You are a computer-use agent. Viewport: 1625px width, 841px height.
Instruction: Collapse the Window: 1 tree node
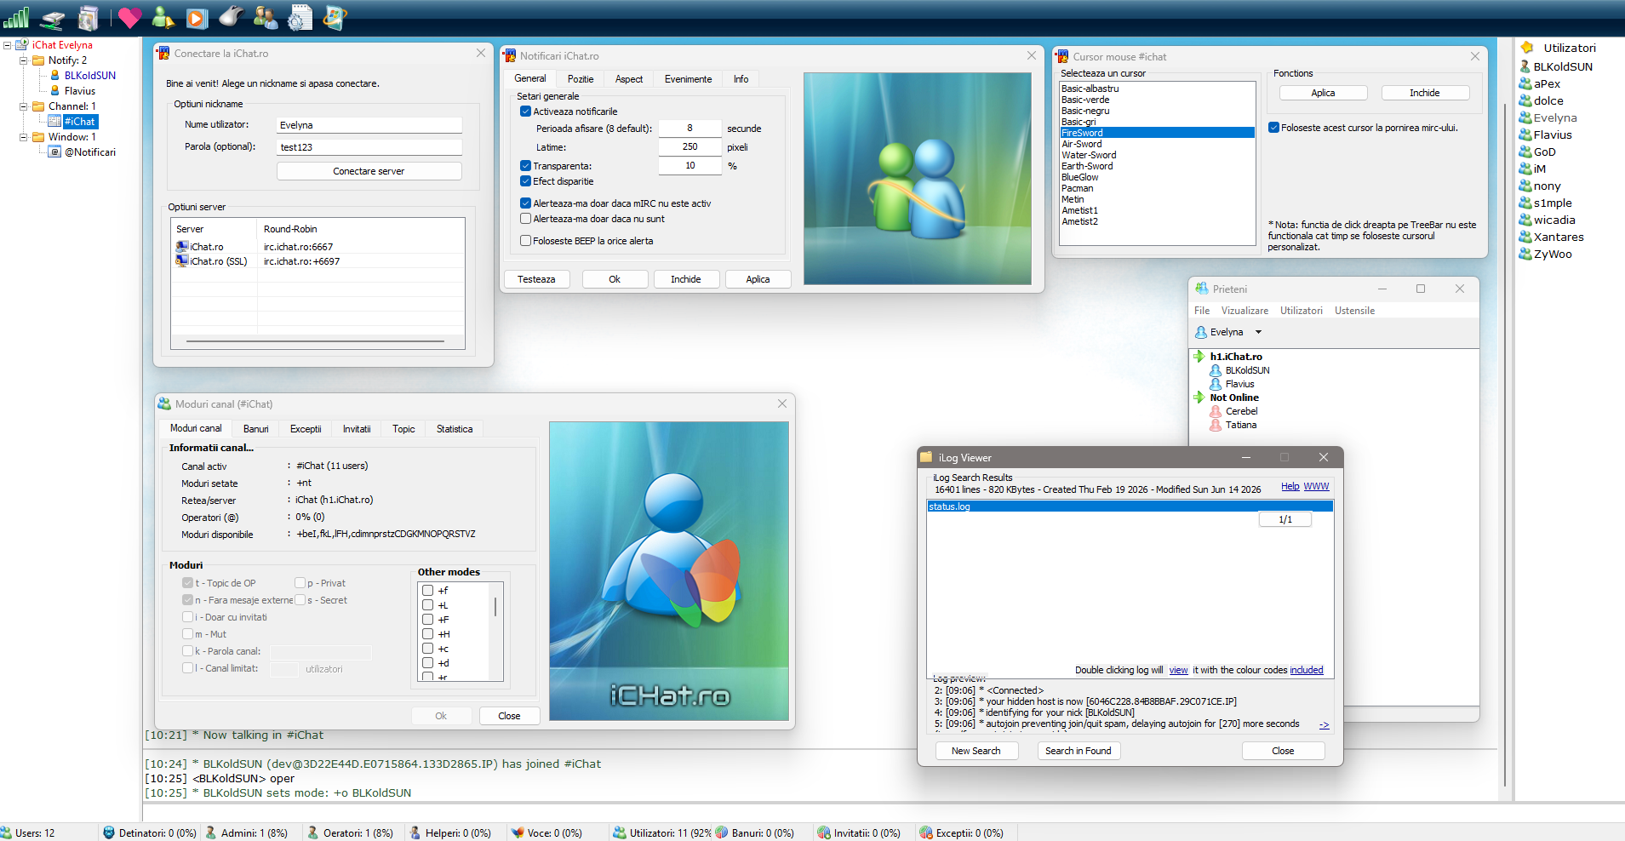tap(24, 137)
